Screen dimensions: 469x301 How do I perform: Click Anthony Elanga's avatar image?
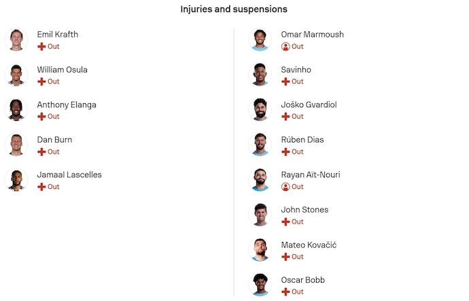pyautogui.click(x=16, y=110)
